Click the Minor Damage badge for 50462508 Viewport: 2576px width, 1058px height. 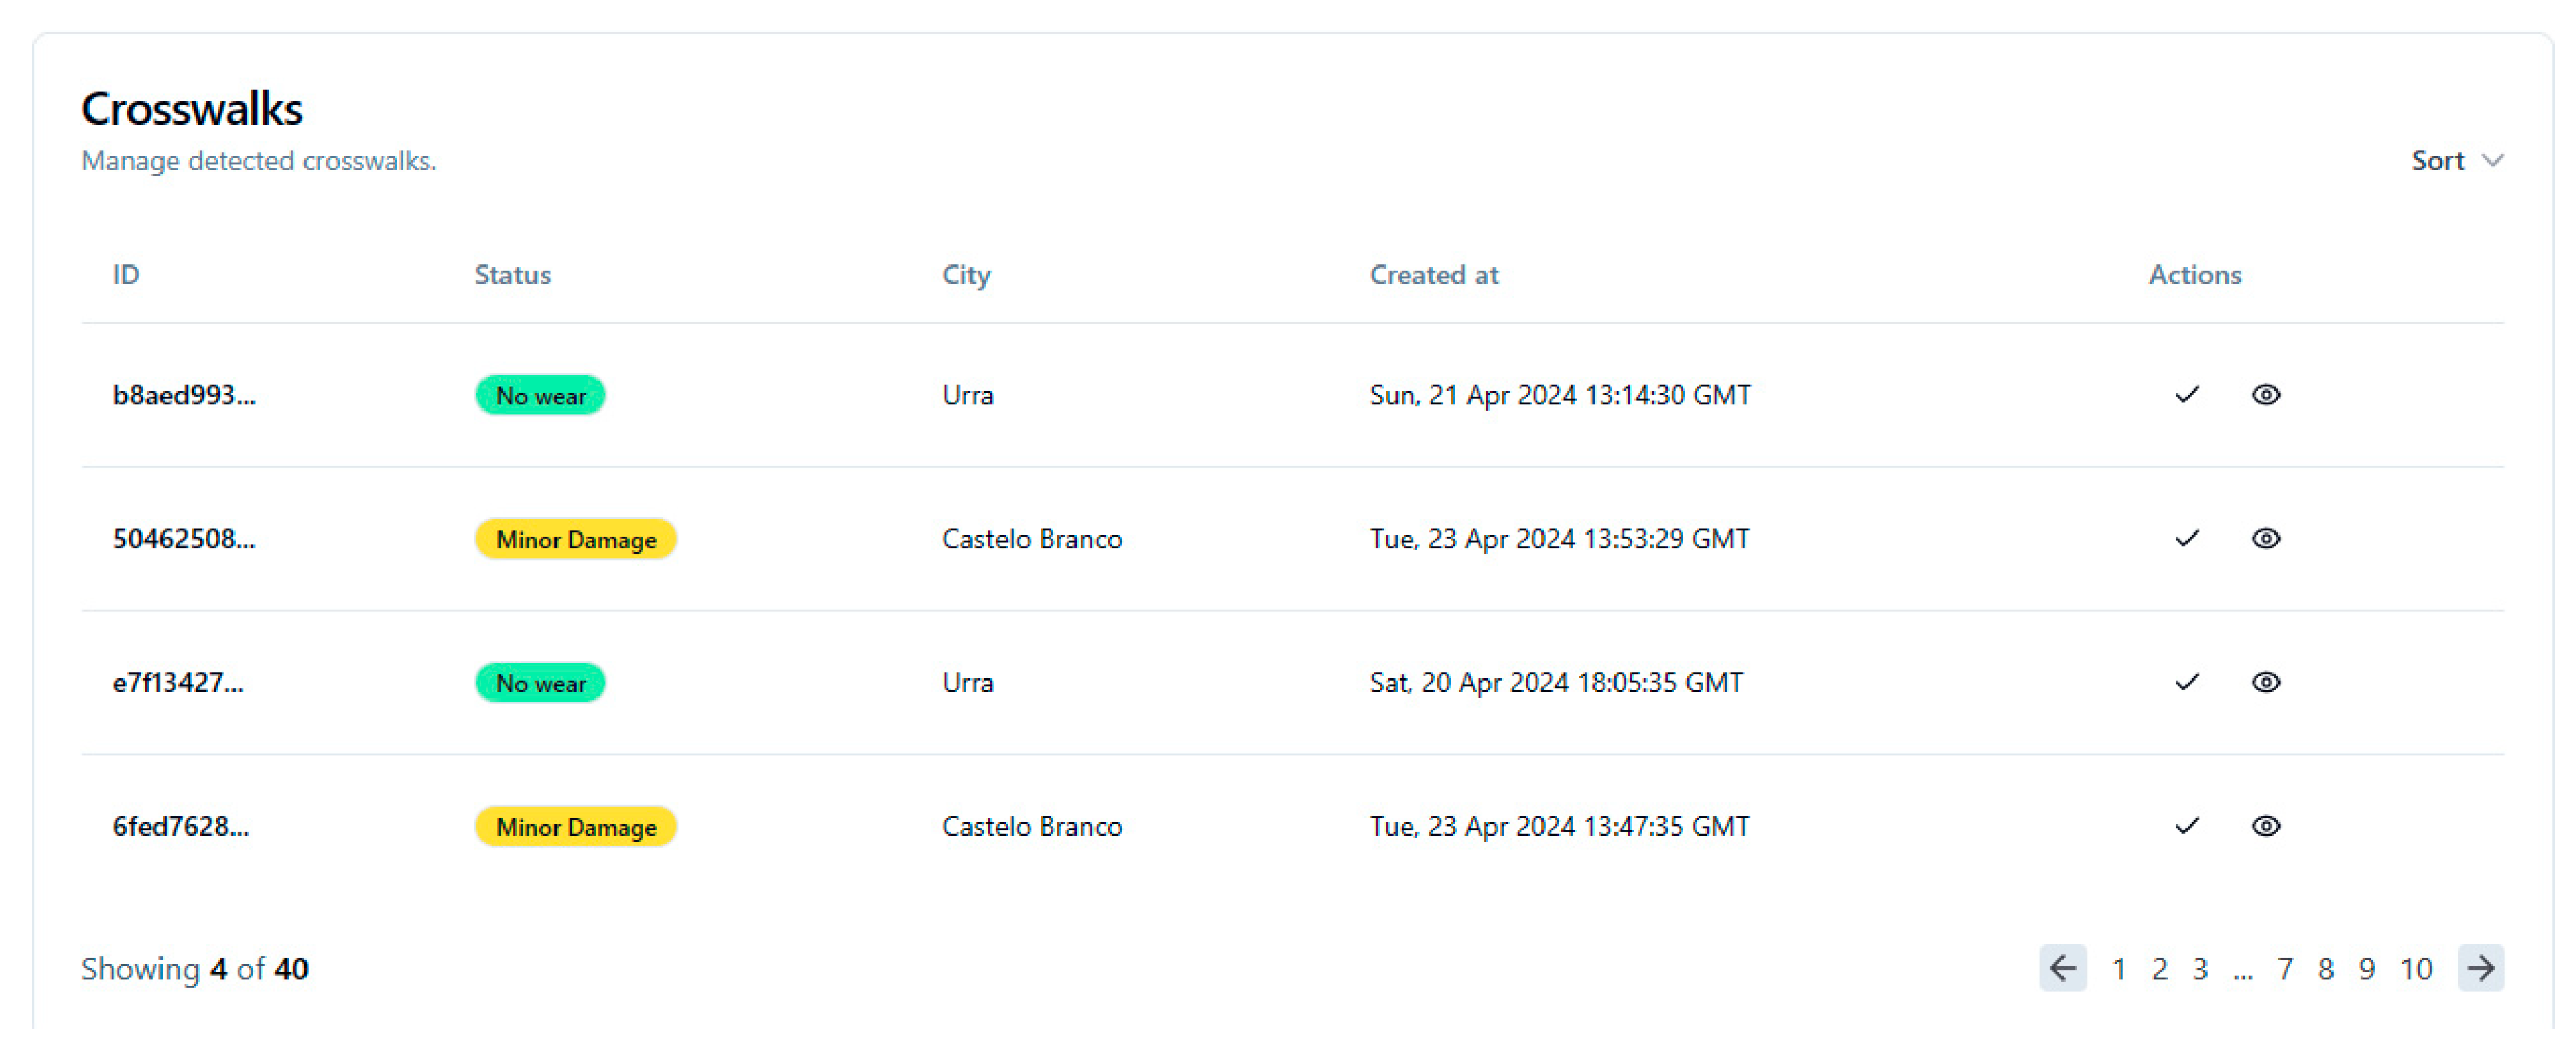click(x=576, y=540)
